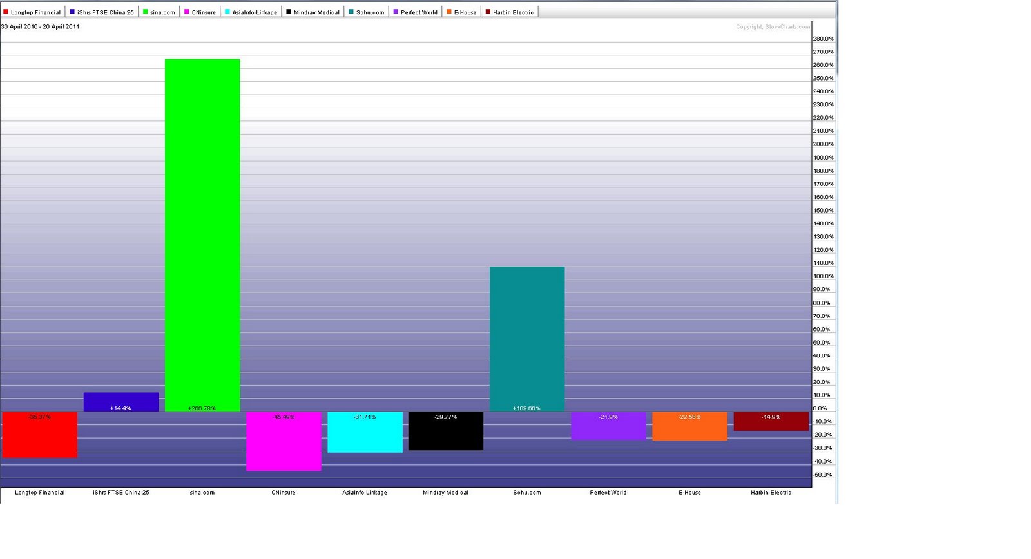Click the Sohu.com x-axis label
The height and width of the screenshot is (559, 1031).
click(x=527, y=493)
